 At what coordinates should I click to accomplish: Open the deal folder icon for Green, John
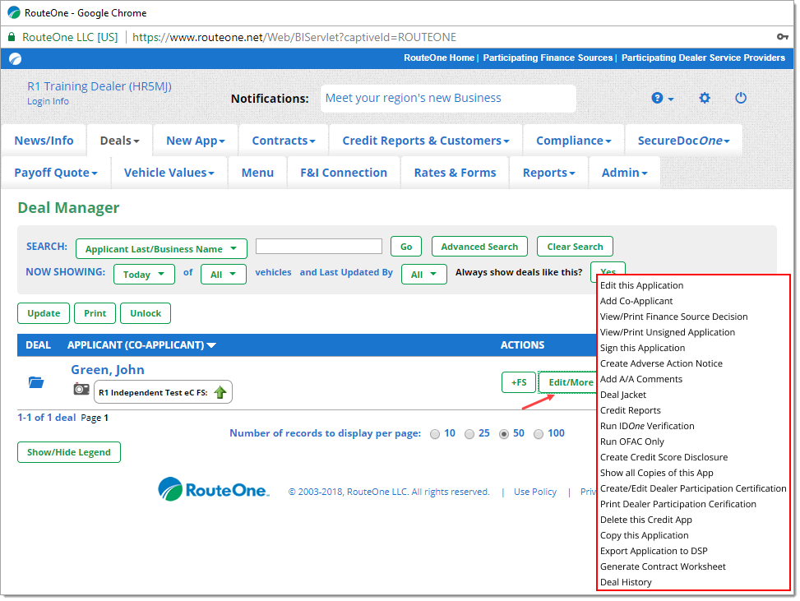(35, 382)
